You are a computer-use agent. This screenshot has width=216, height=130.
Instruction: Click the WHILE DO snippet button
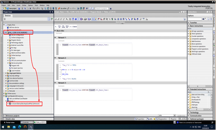click(67, 27)
